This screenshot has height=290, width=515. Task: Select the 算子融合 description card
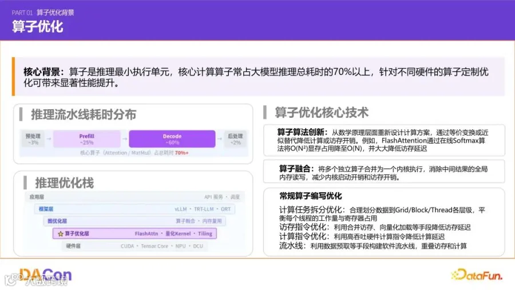(384, 172)
